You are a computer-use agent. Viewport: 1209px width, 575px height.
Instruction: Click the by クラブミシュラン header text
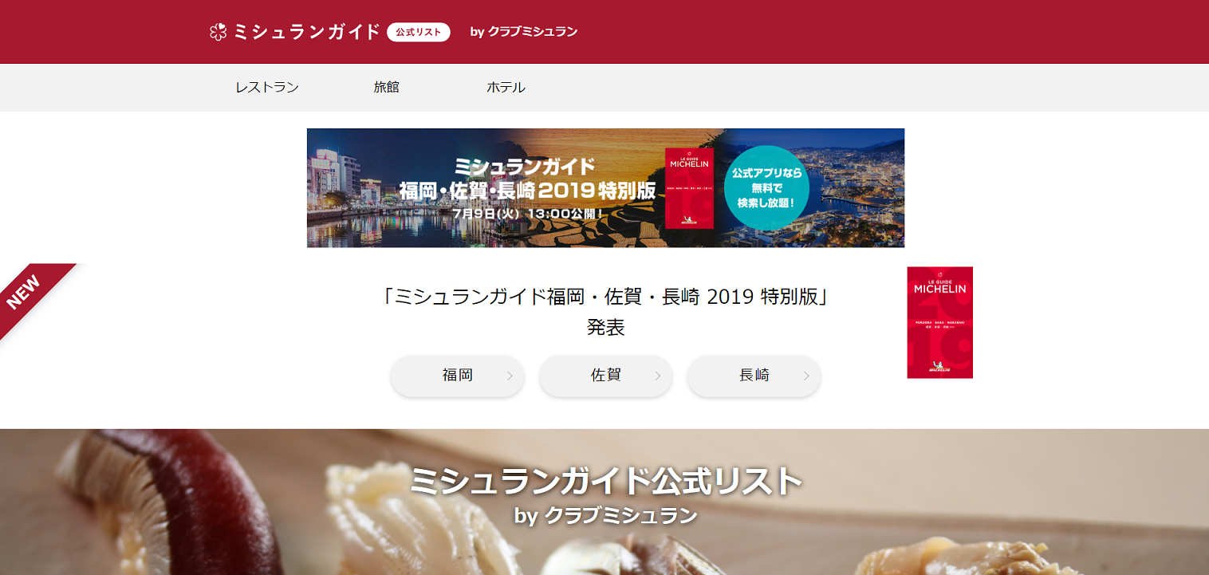click(524, 32)
